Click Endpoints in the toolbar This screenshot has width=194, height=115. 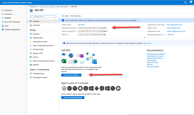point(76,16)
